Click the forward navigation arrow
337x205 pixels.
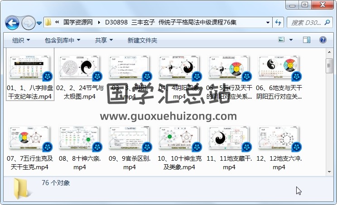pos(29,23)
